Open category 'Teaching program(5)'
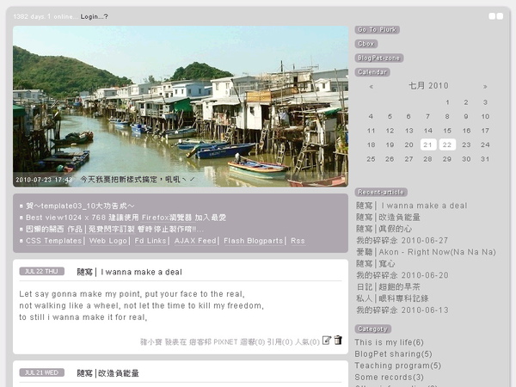This screenshot has height=387, width=516. pyautogui.click(x=398, y=365)
